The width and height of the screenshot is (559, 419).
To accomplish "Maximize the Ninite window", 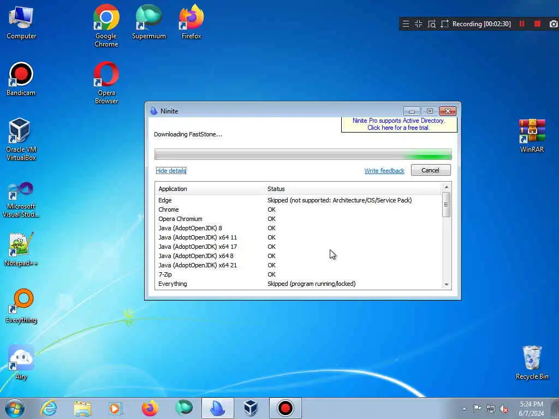I will pyautogui.click(x=430, y=111).
